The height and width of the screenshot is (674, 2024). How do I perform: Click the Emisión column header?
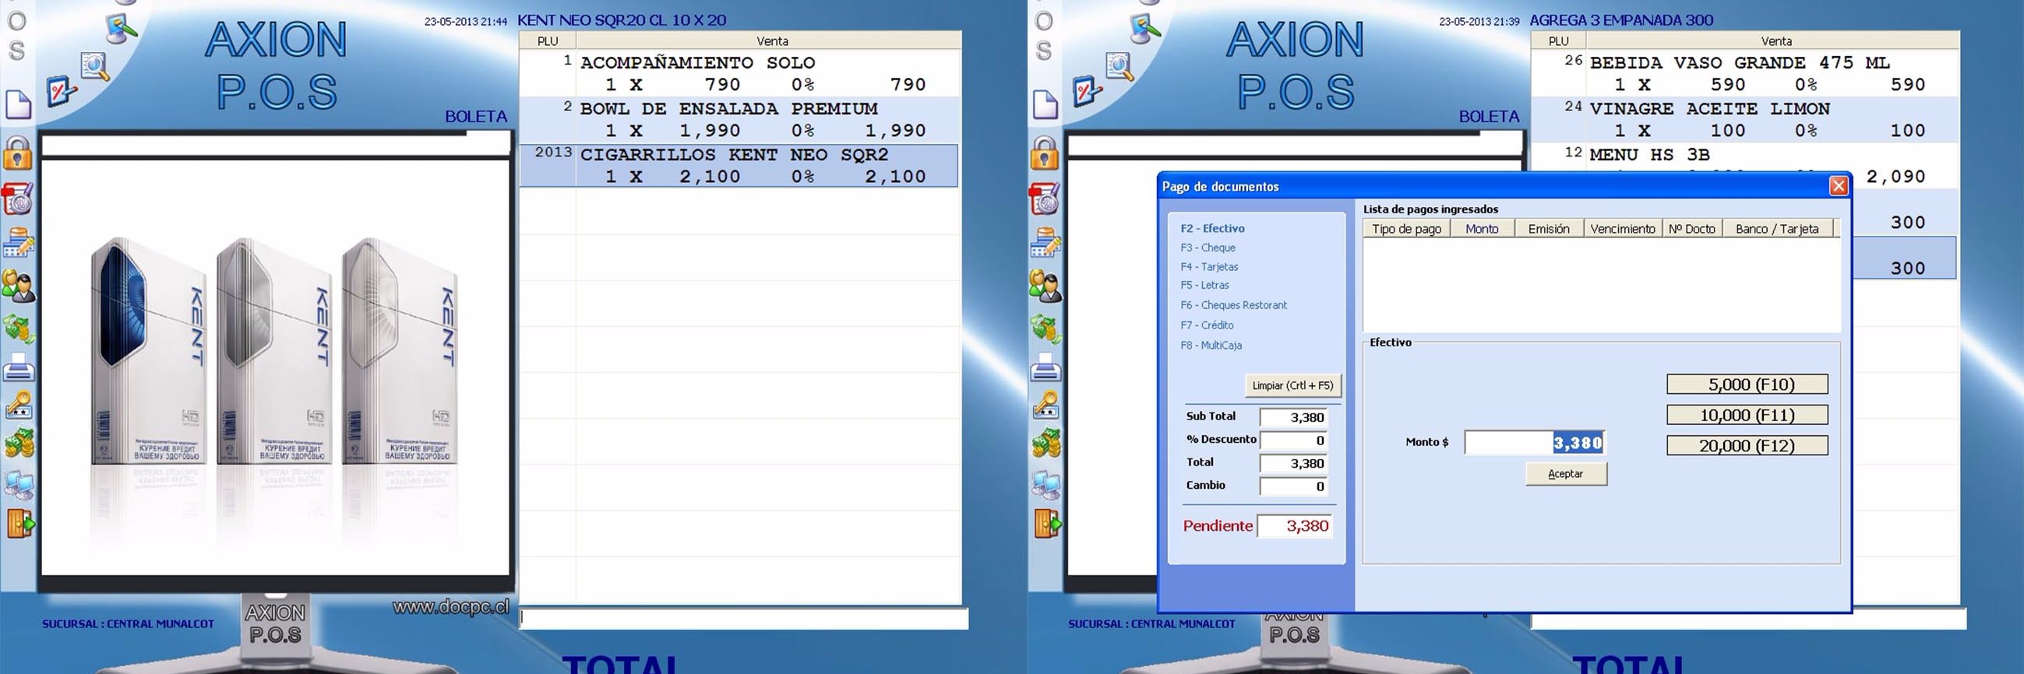click(1549, 229)
